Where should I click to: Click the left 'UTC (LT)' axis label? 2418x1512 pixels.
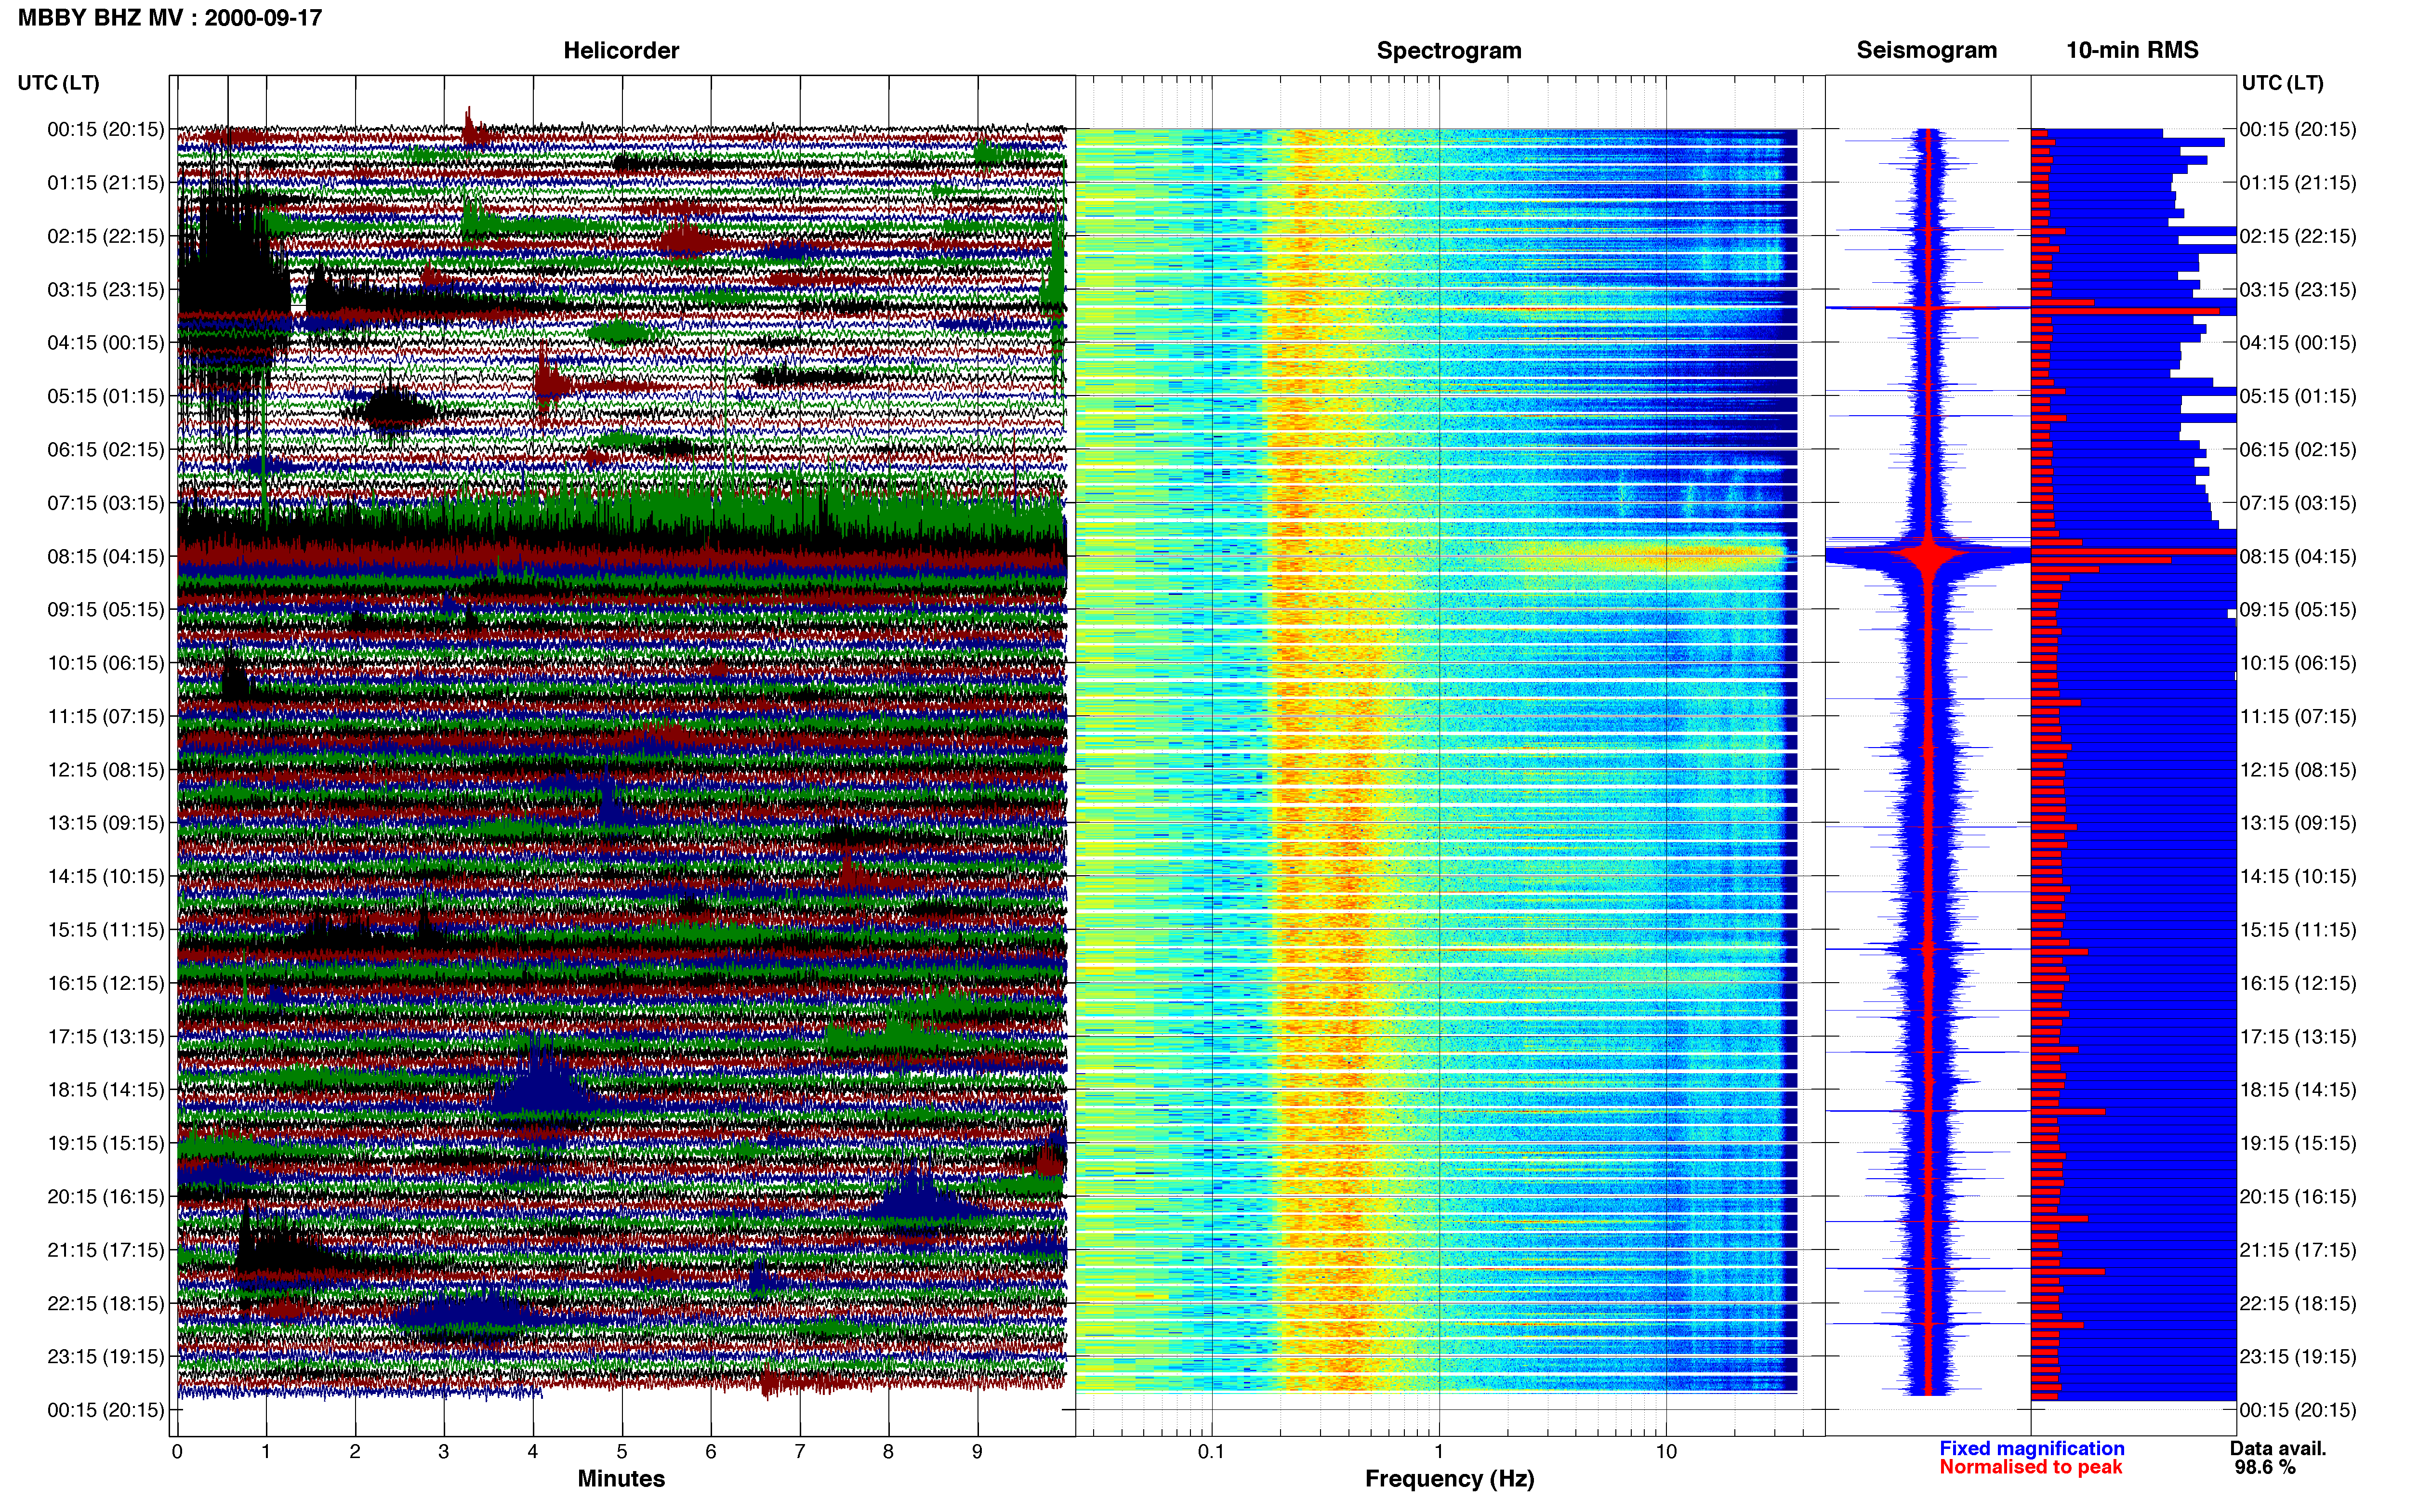point(59,83)
